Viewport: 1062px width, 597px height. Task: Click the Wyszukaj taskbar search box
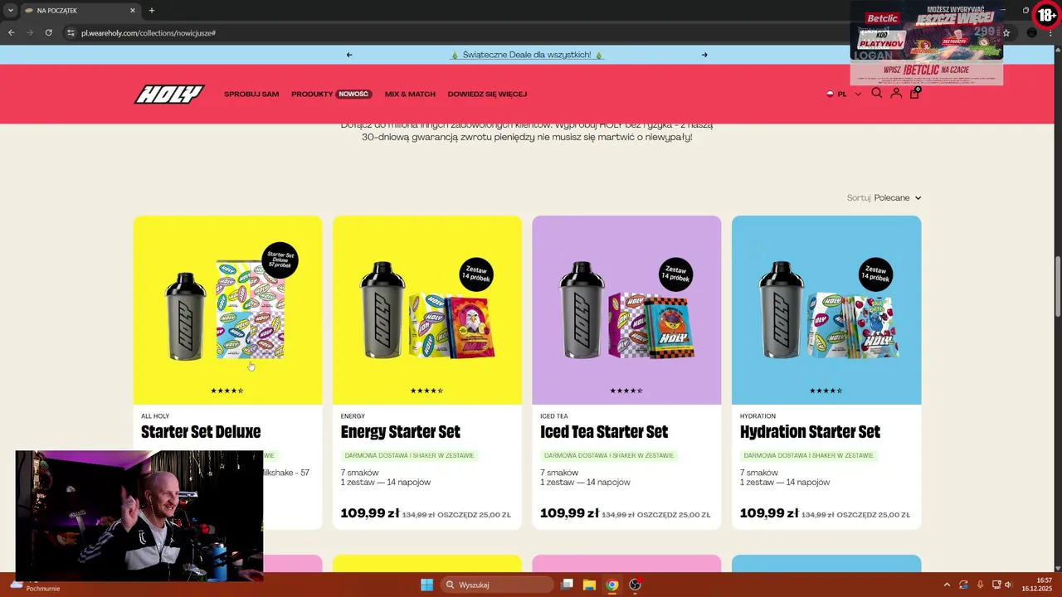[x=498, y=585]
